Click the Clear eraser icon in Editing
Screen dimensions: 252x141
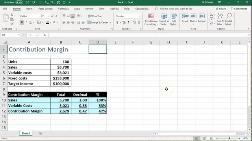(211, 23)
